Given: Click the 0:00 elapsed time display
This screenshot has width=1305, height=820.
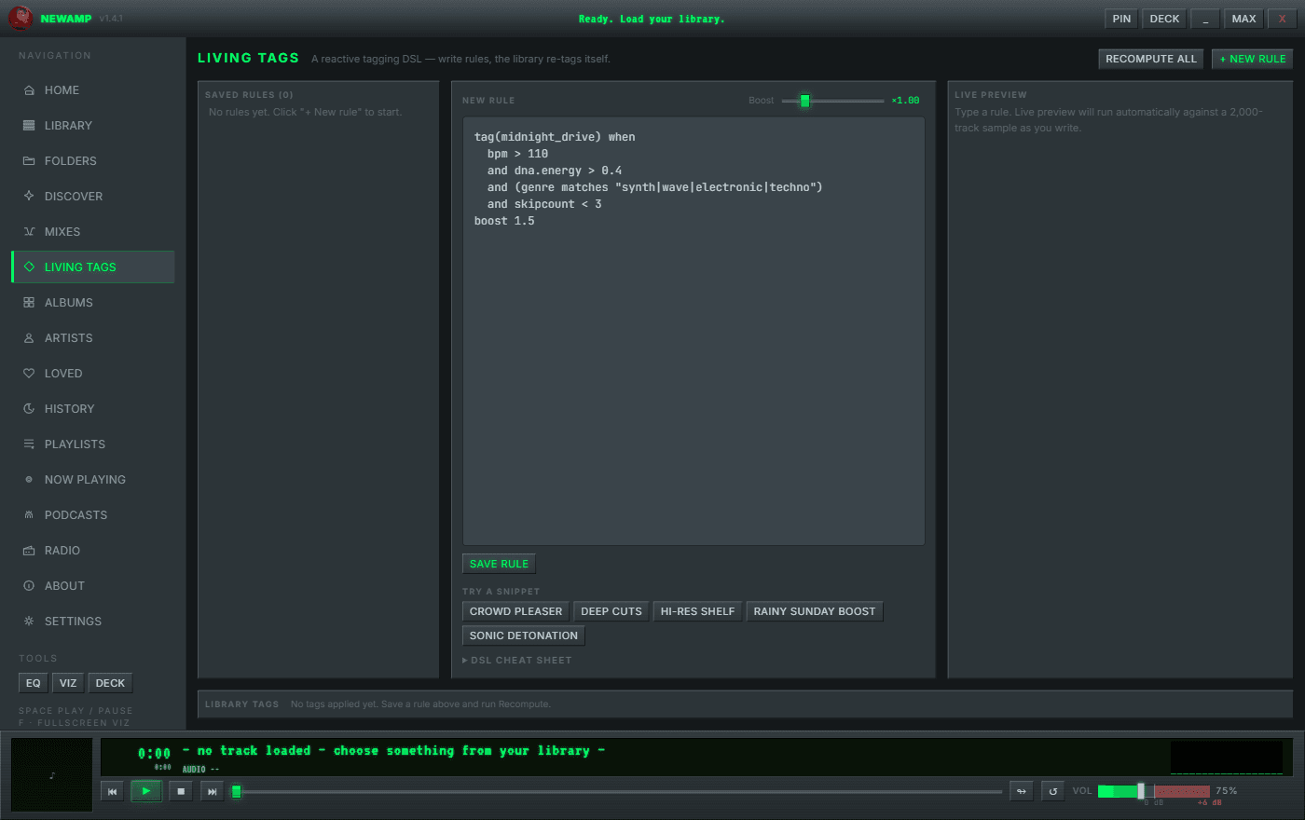Looking at the screenshot, I should tap(155, 753).
